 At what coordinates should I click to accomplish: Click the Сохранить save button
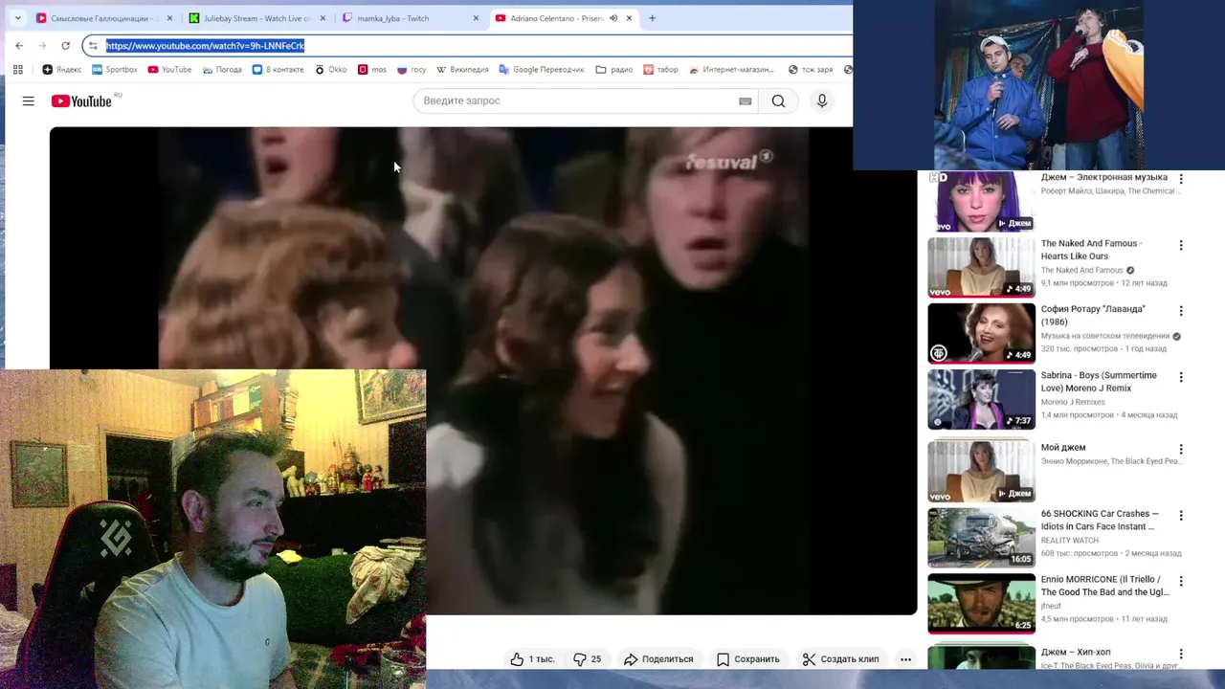point(748,658)
